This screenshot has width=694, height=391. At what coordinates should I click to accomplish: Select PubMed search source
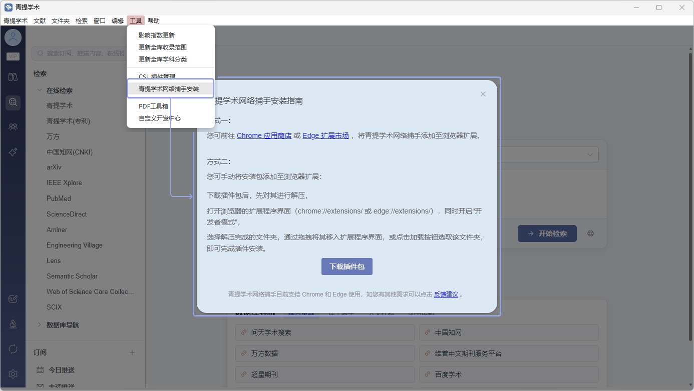pos(59,198)
